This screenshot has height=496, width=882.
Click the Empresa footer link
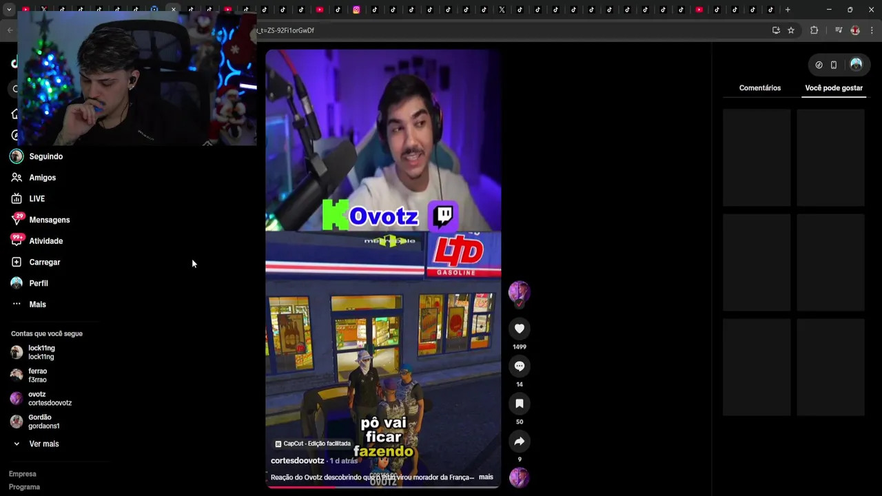coord(23,474)
